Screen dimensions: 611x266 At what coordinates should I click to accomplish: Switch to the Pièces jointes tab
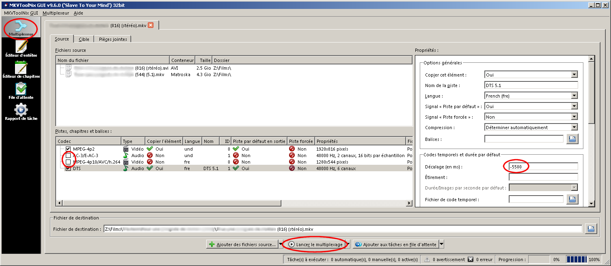click(113, 39)
